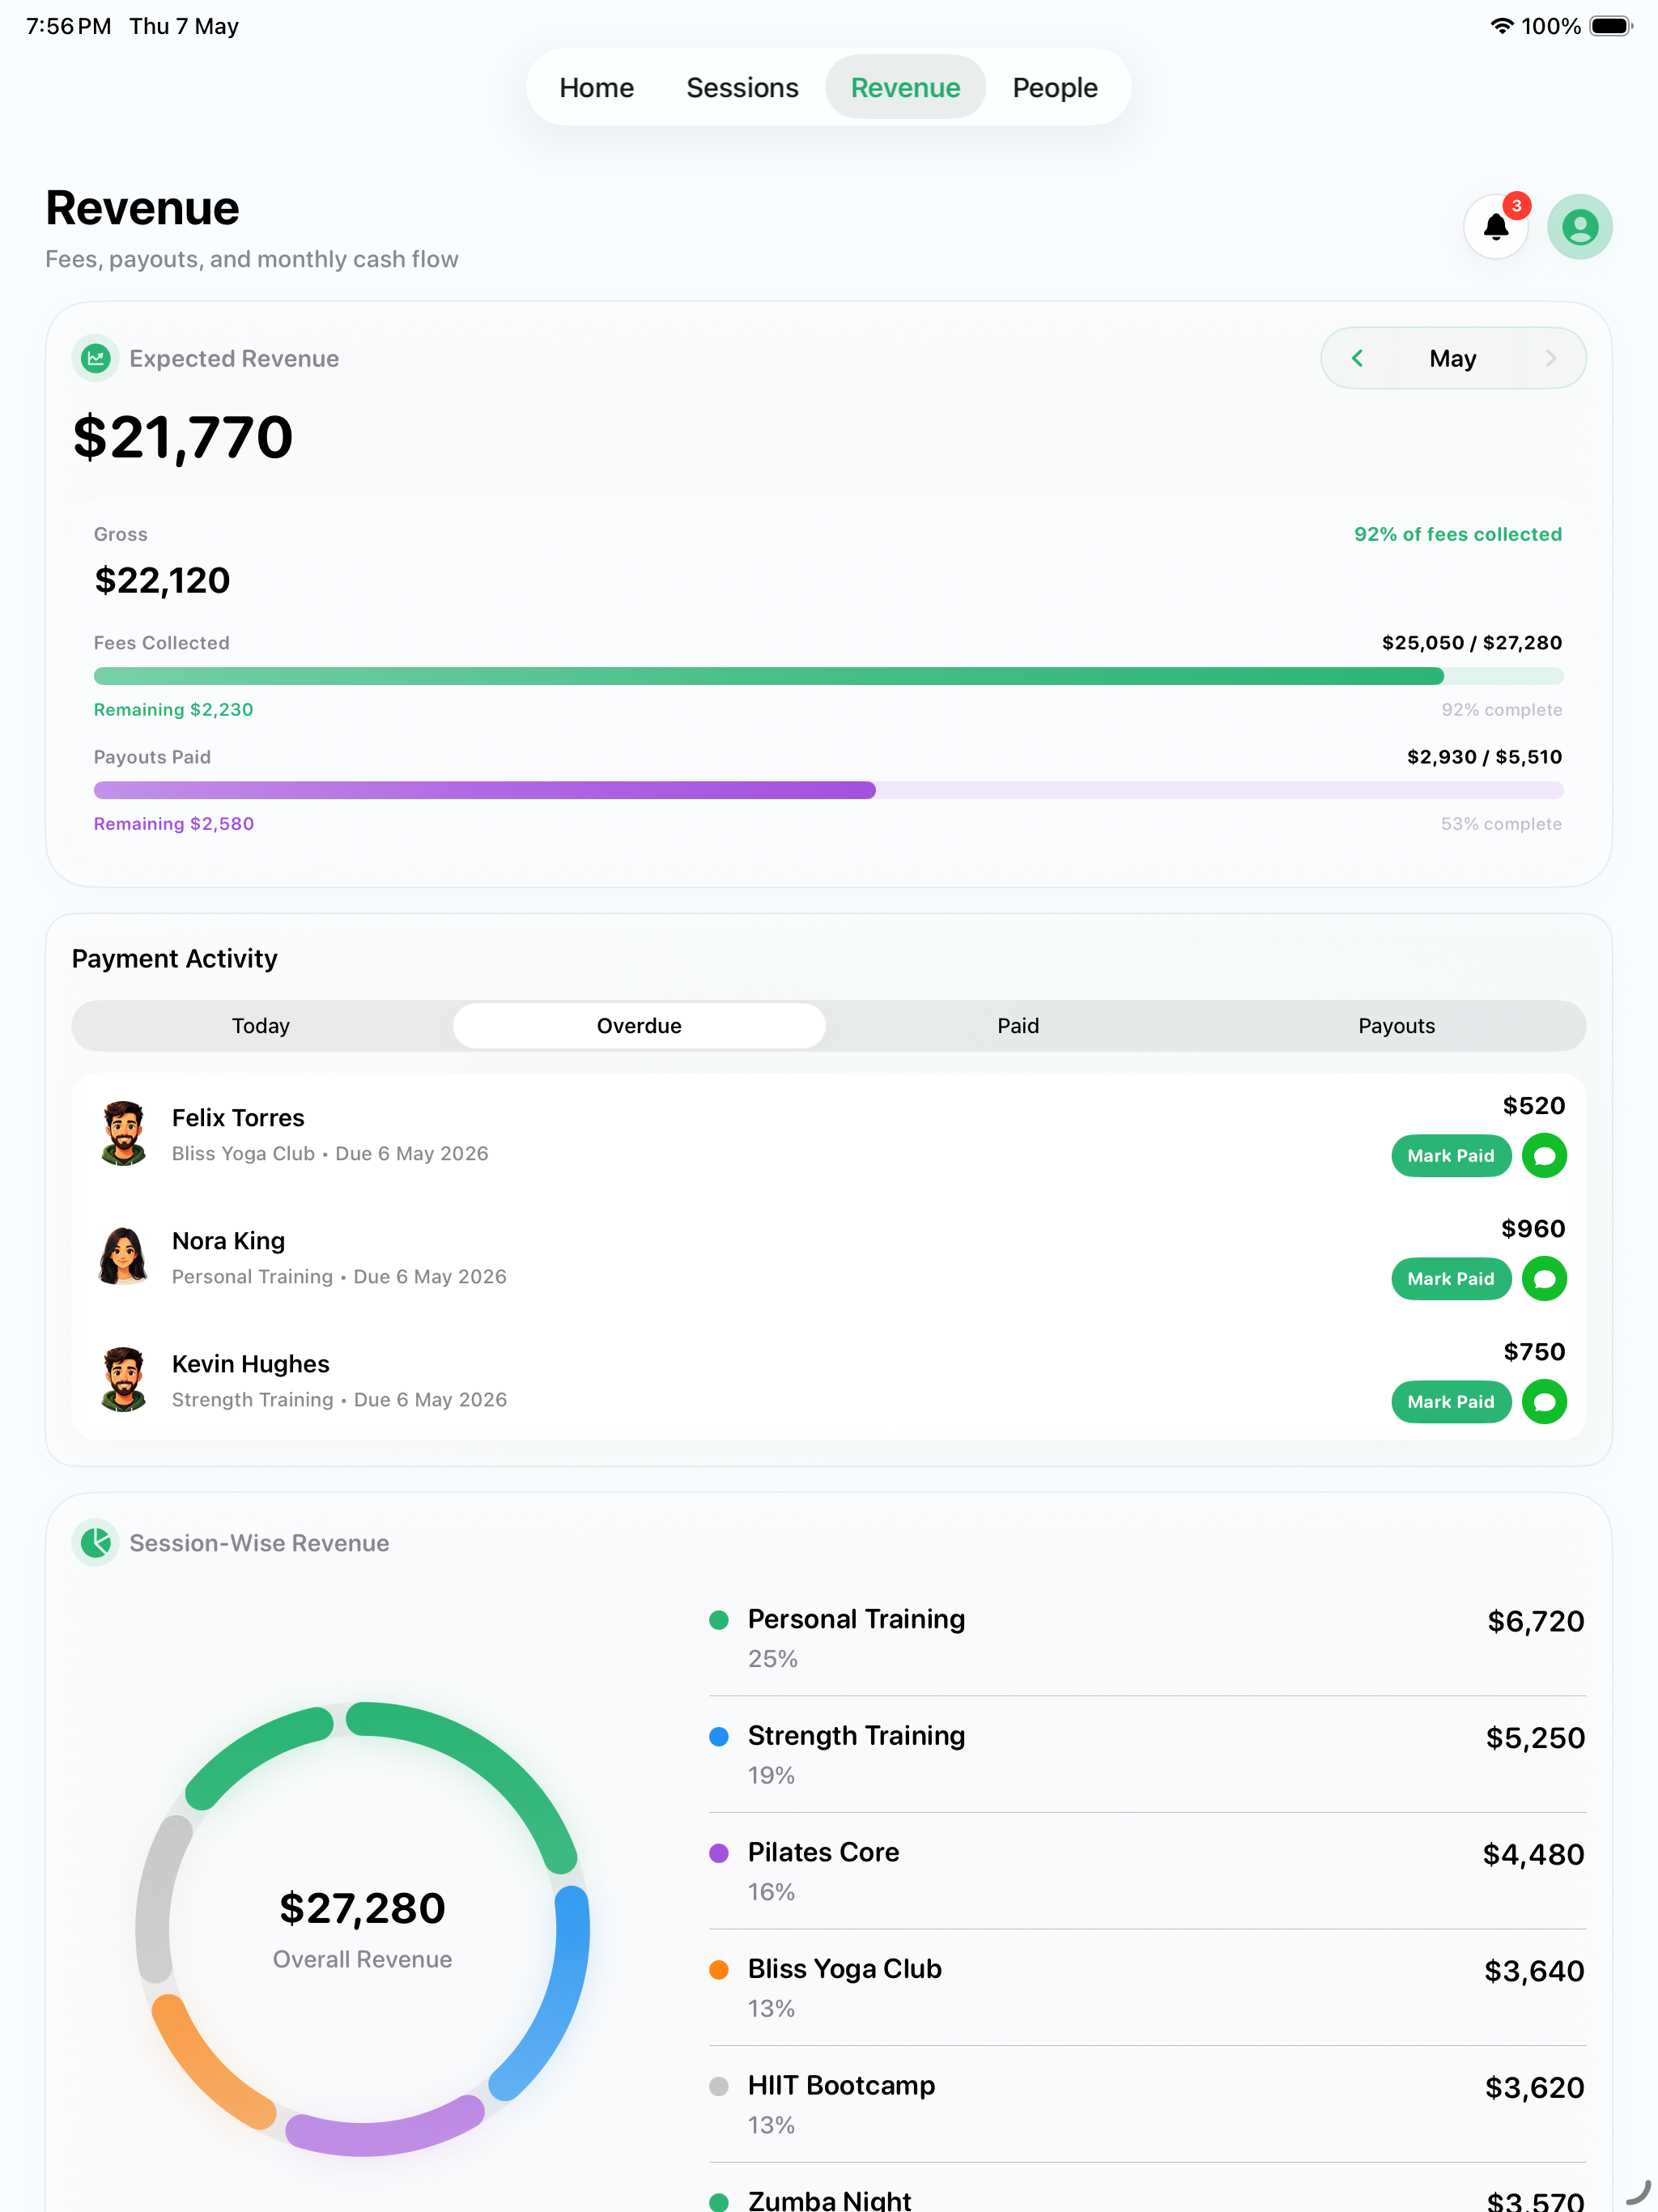Image resolution: width=1658 pixels, height=2212 pixels.
Task: Click the $2,930 / $5,510 value
Action: [1484, 756]
